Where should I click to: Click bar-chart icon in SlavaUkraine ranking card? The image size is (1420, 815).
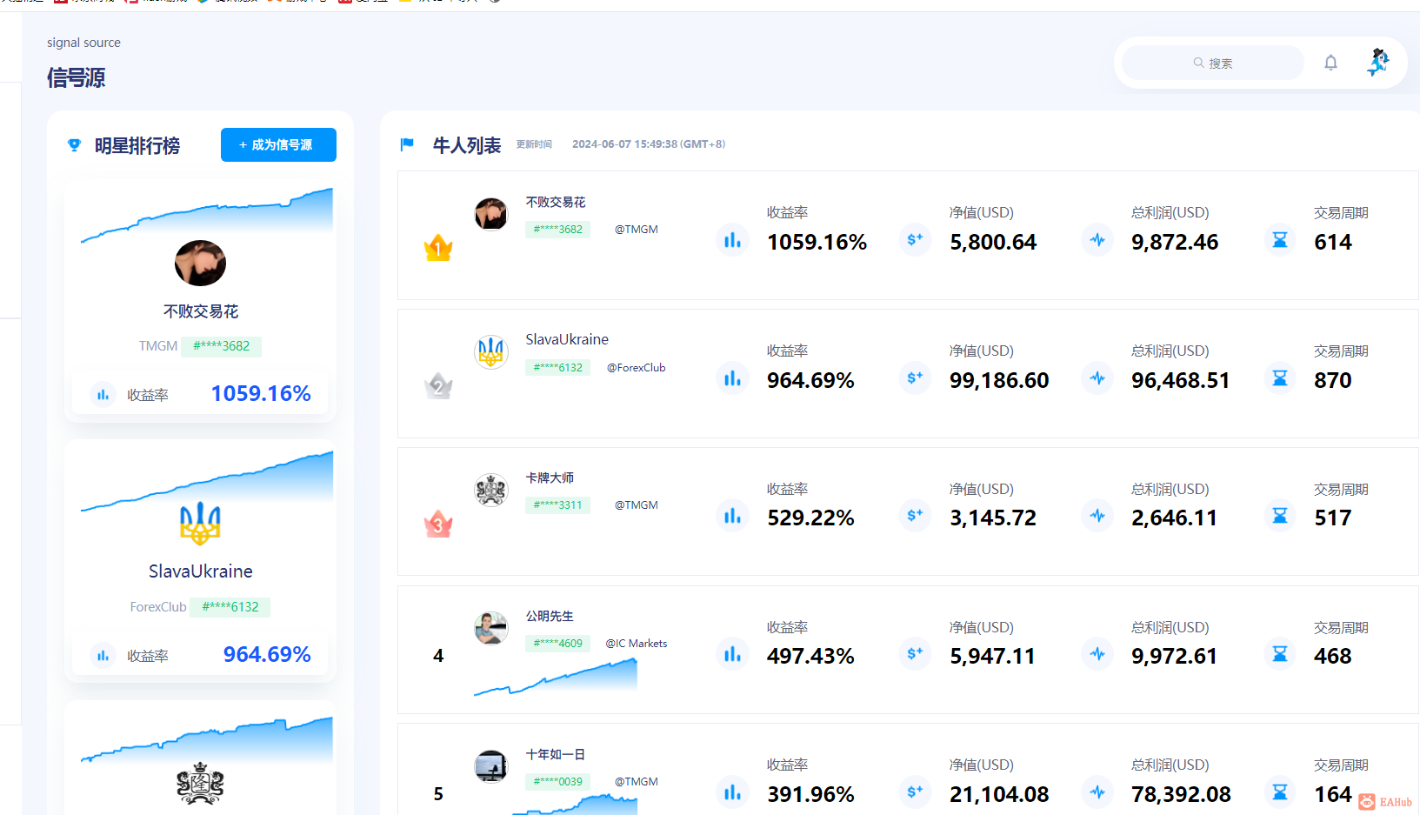click(x=103, y=656)
